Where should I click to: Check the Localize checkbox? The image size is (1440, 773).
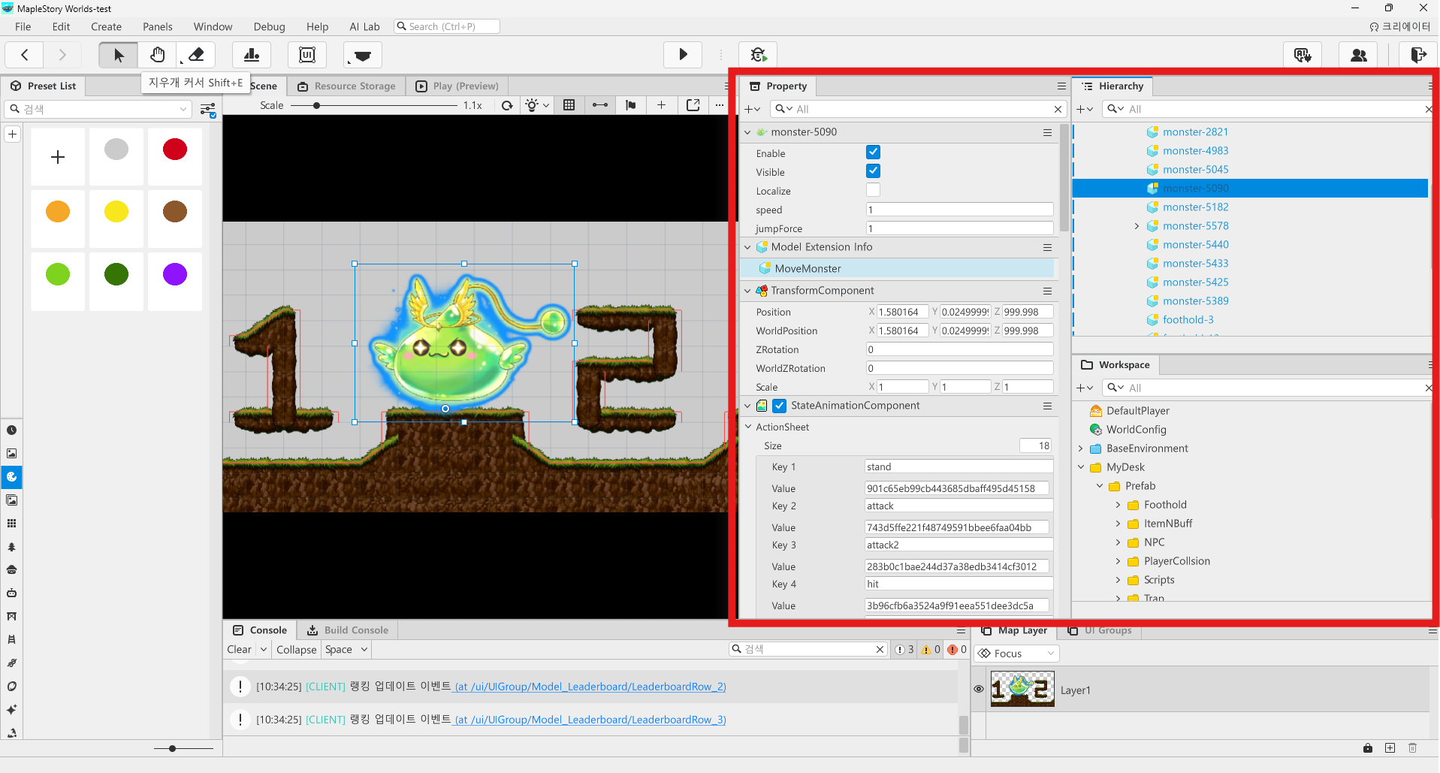[x=873, y=190]
